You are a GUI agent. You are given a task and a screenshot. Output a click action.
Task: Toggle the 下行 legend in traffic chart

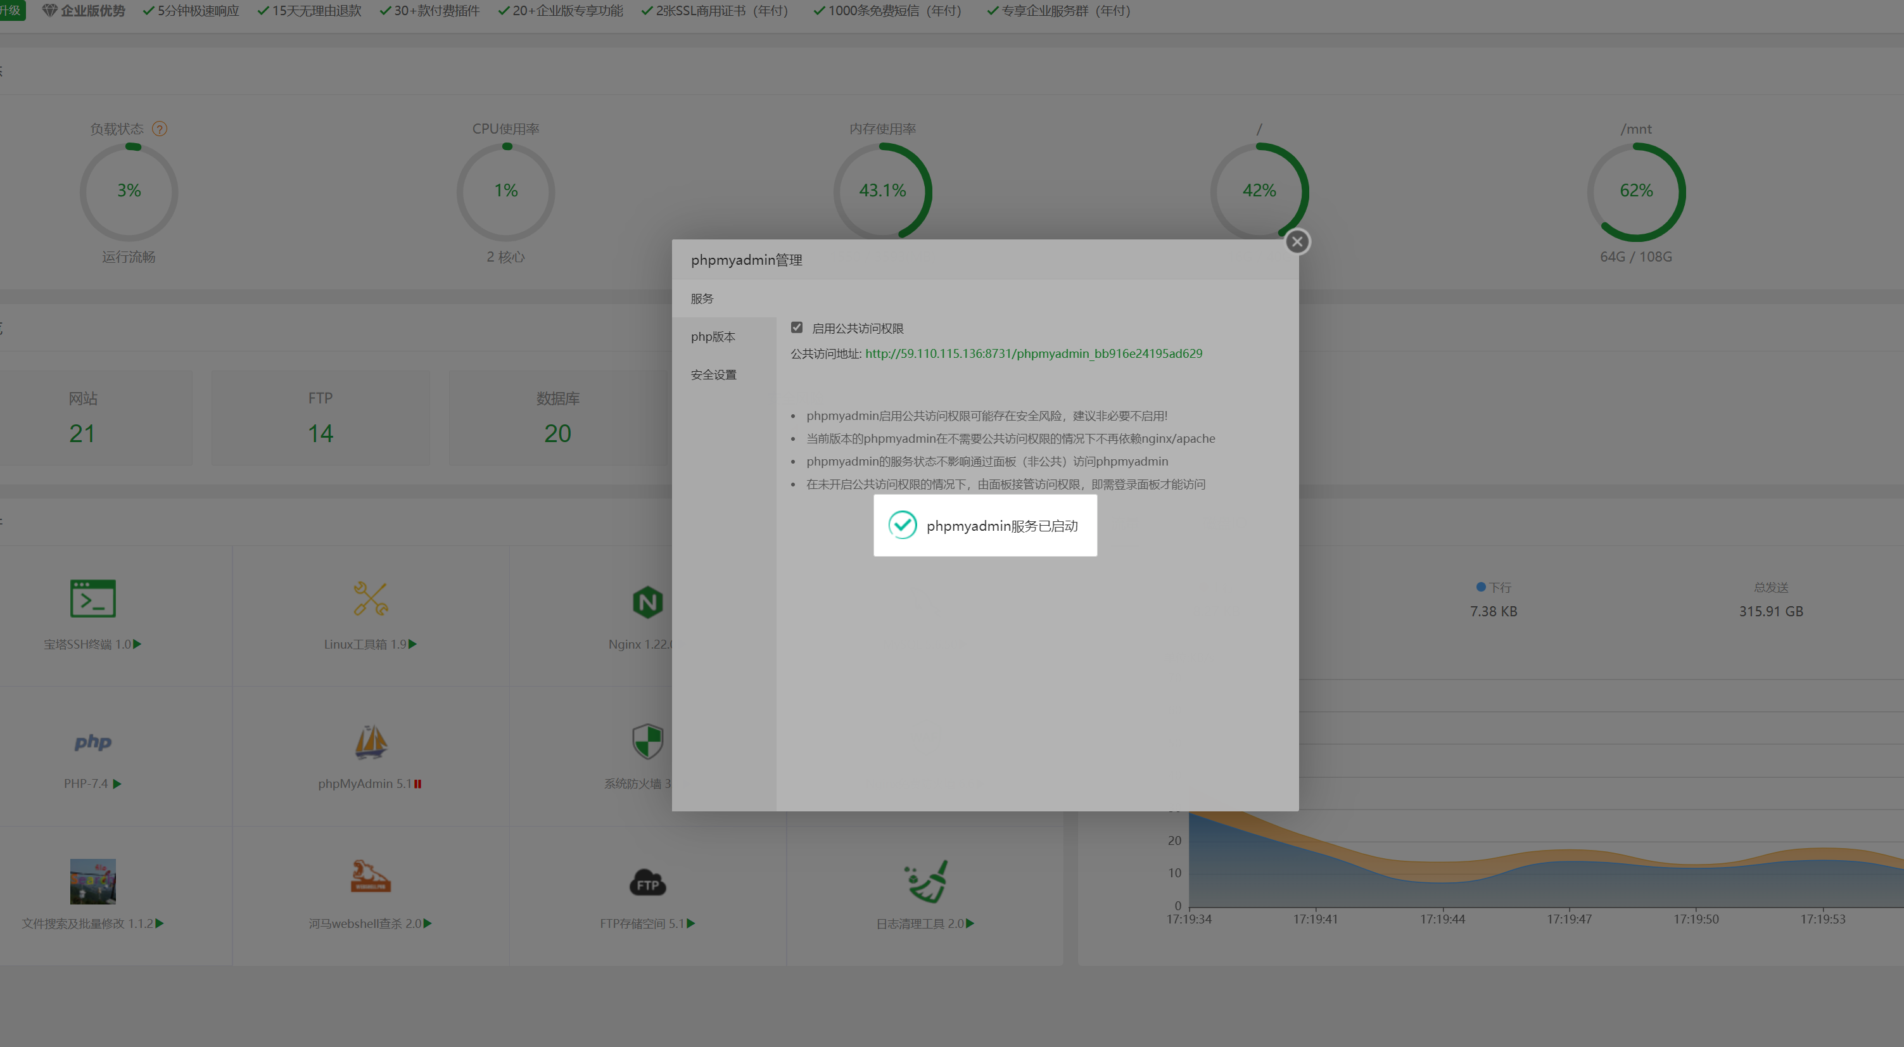1494,587
